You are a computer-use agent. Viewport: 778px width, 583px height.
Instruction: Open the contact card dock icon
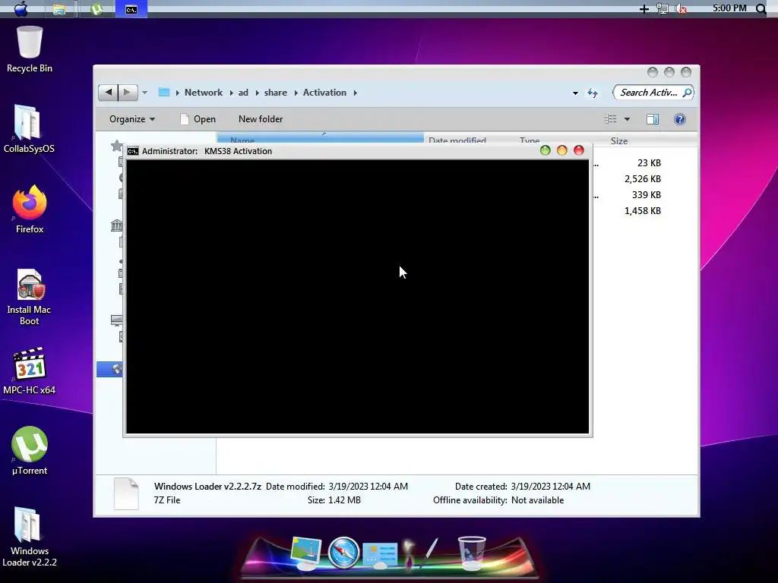coord(380,555)
